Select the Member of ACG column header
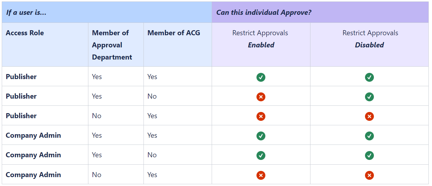 click(174, 33)
